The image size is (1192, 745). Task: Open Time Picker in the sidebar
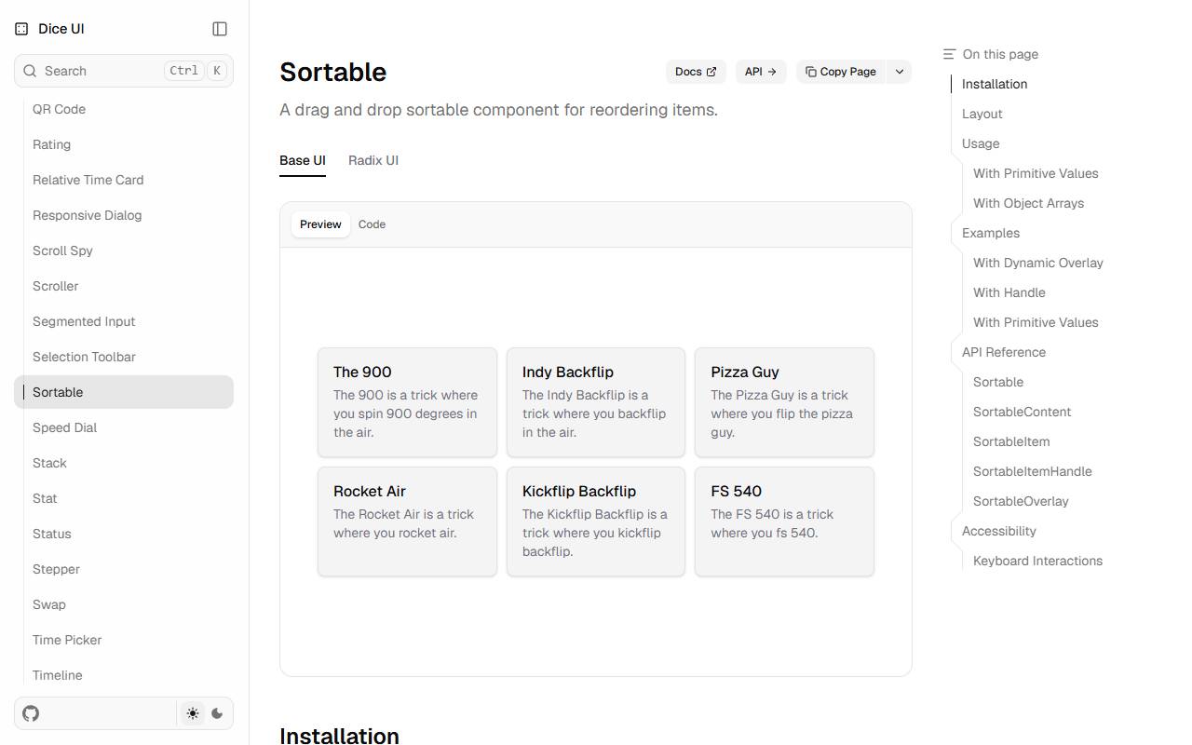124,640
